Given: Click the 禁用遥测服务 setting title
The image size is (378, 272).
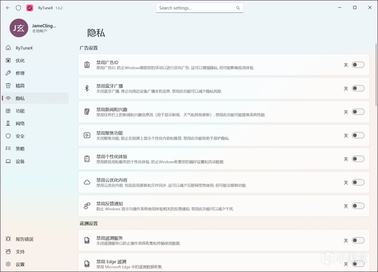Looking at the screenshot, I should pyautogui.click(x=110, y=238).
